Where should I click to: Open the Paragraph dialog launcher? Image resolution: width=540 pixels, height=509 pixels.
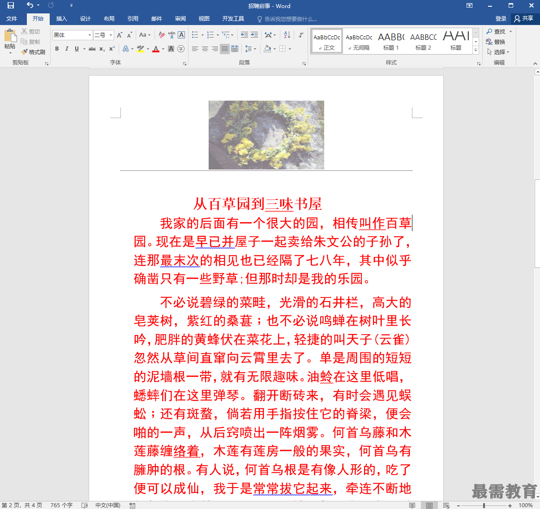tap(304, 64)
